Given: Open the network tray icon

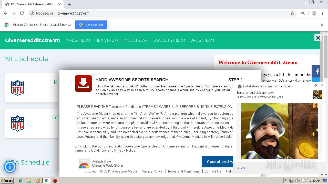Looking at the screenshot, I should [291, 181].
